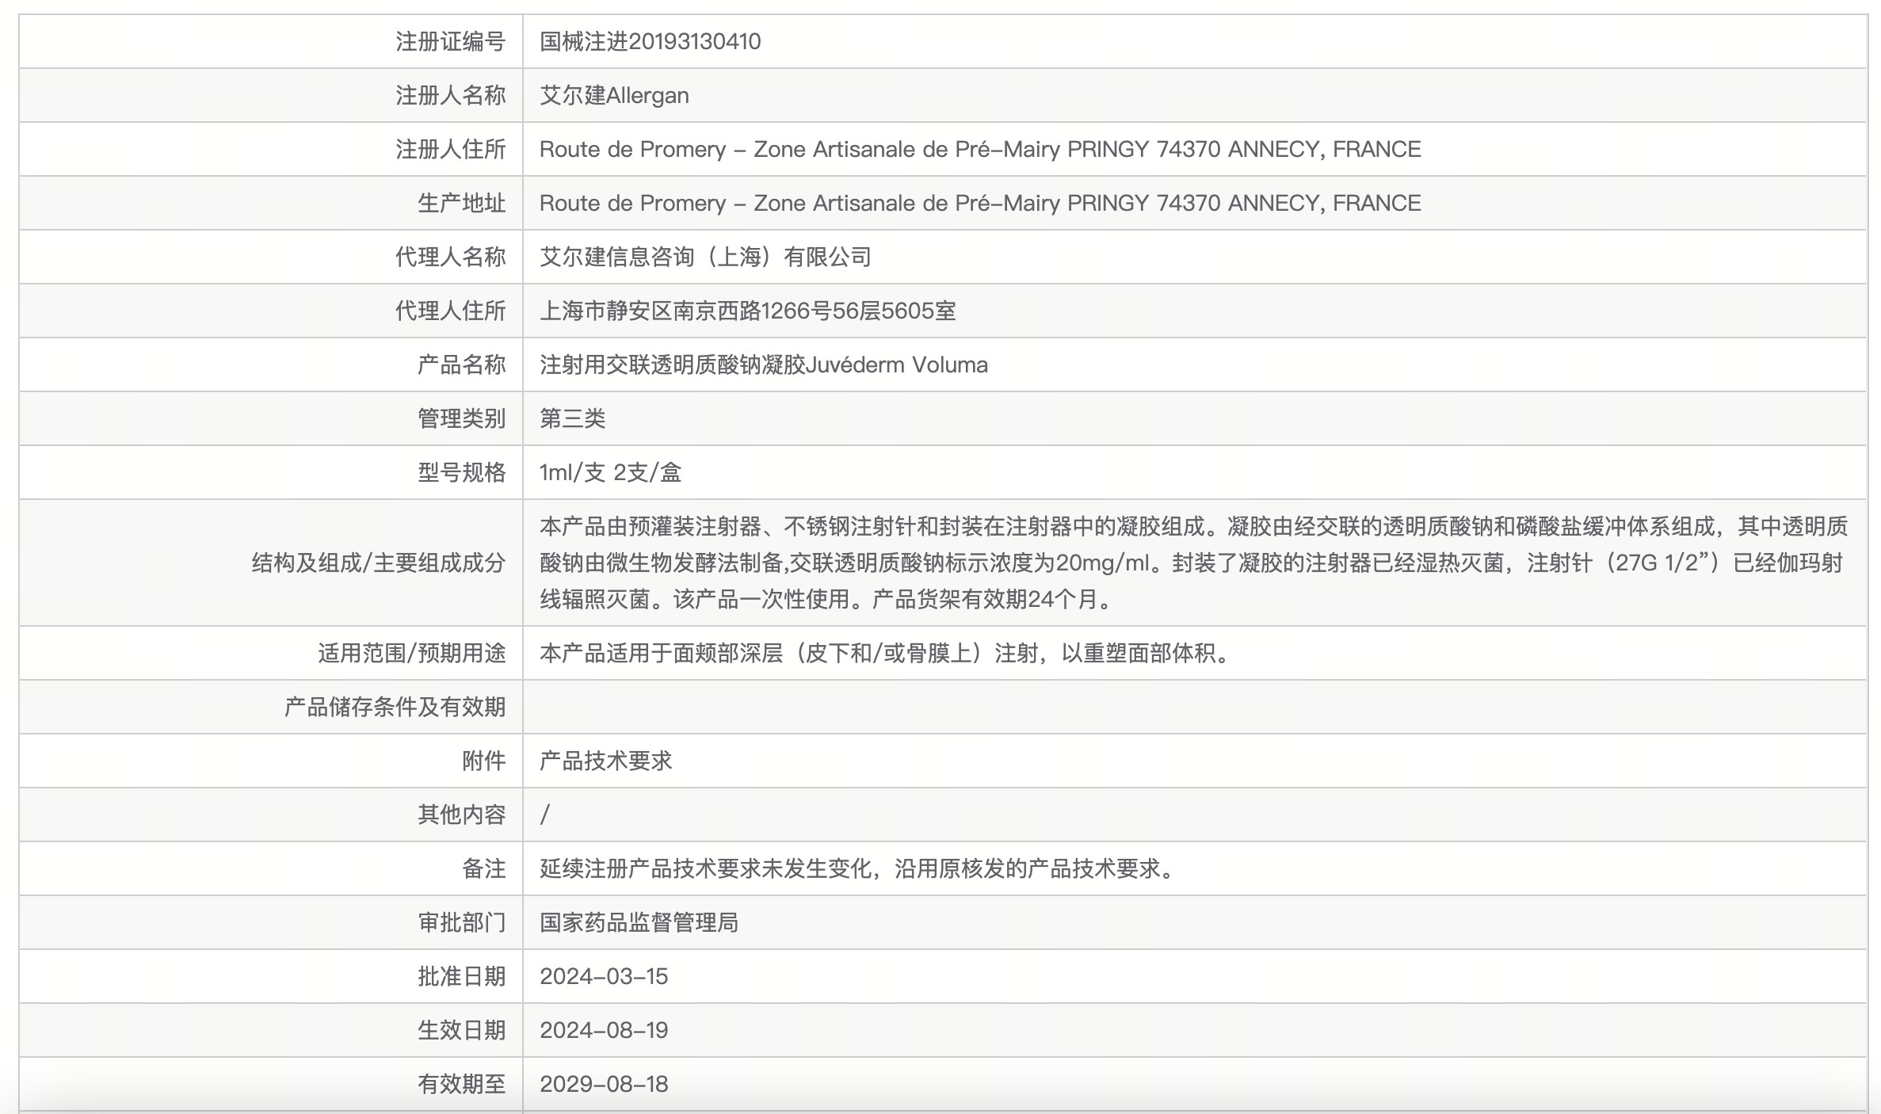Click the 注册人住所 label

[x=450, y=149]
